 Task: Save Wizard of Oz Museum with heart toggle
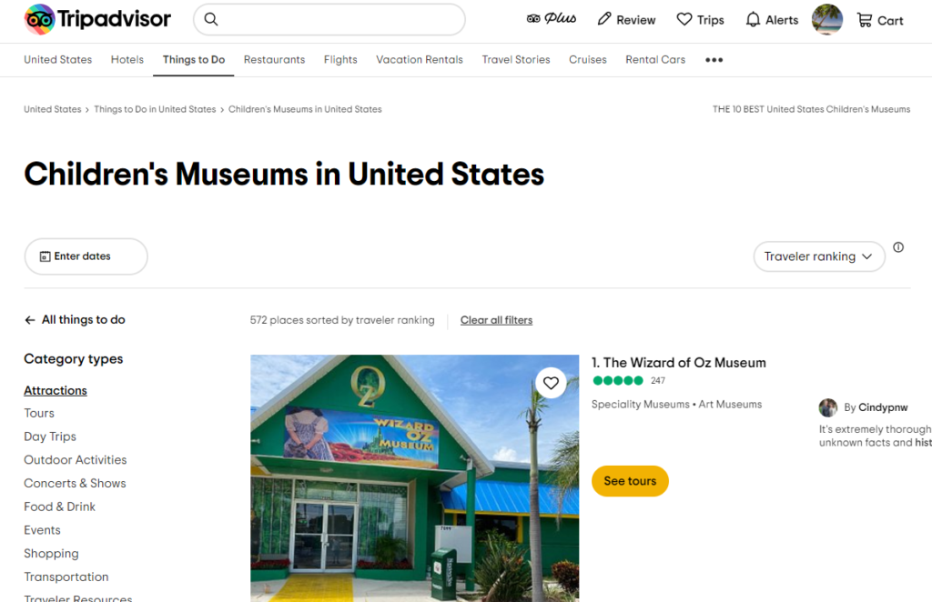[551, 382]
